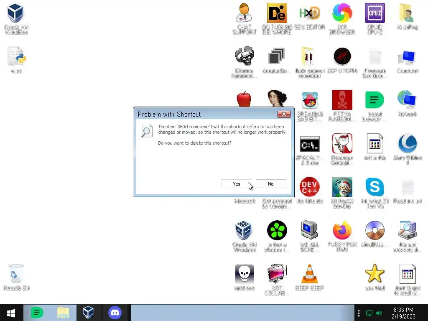The height and width of the screenshot is (321, 428).
Task: Open the BOIT COLLAB monitor icon
Action: coord(277,280)
